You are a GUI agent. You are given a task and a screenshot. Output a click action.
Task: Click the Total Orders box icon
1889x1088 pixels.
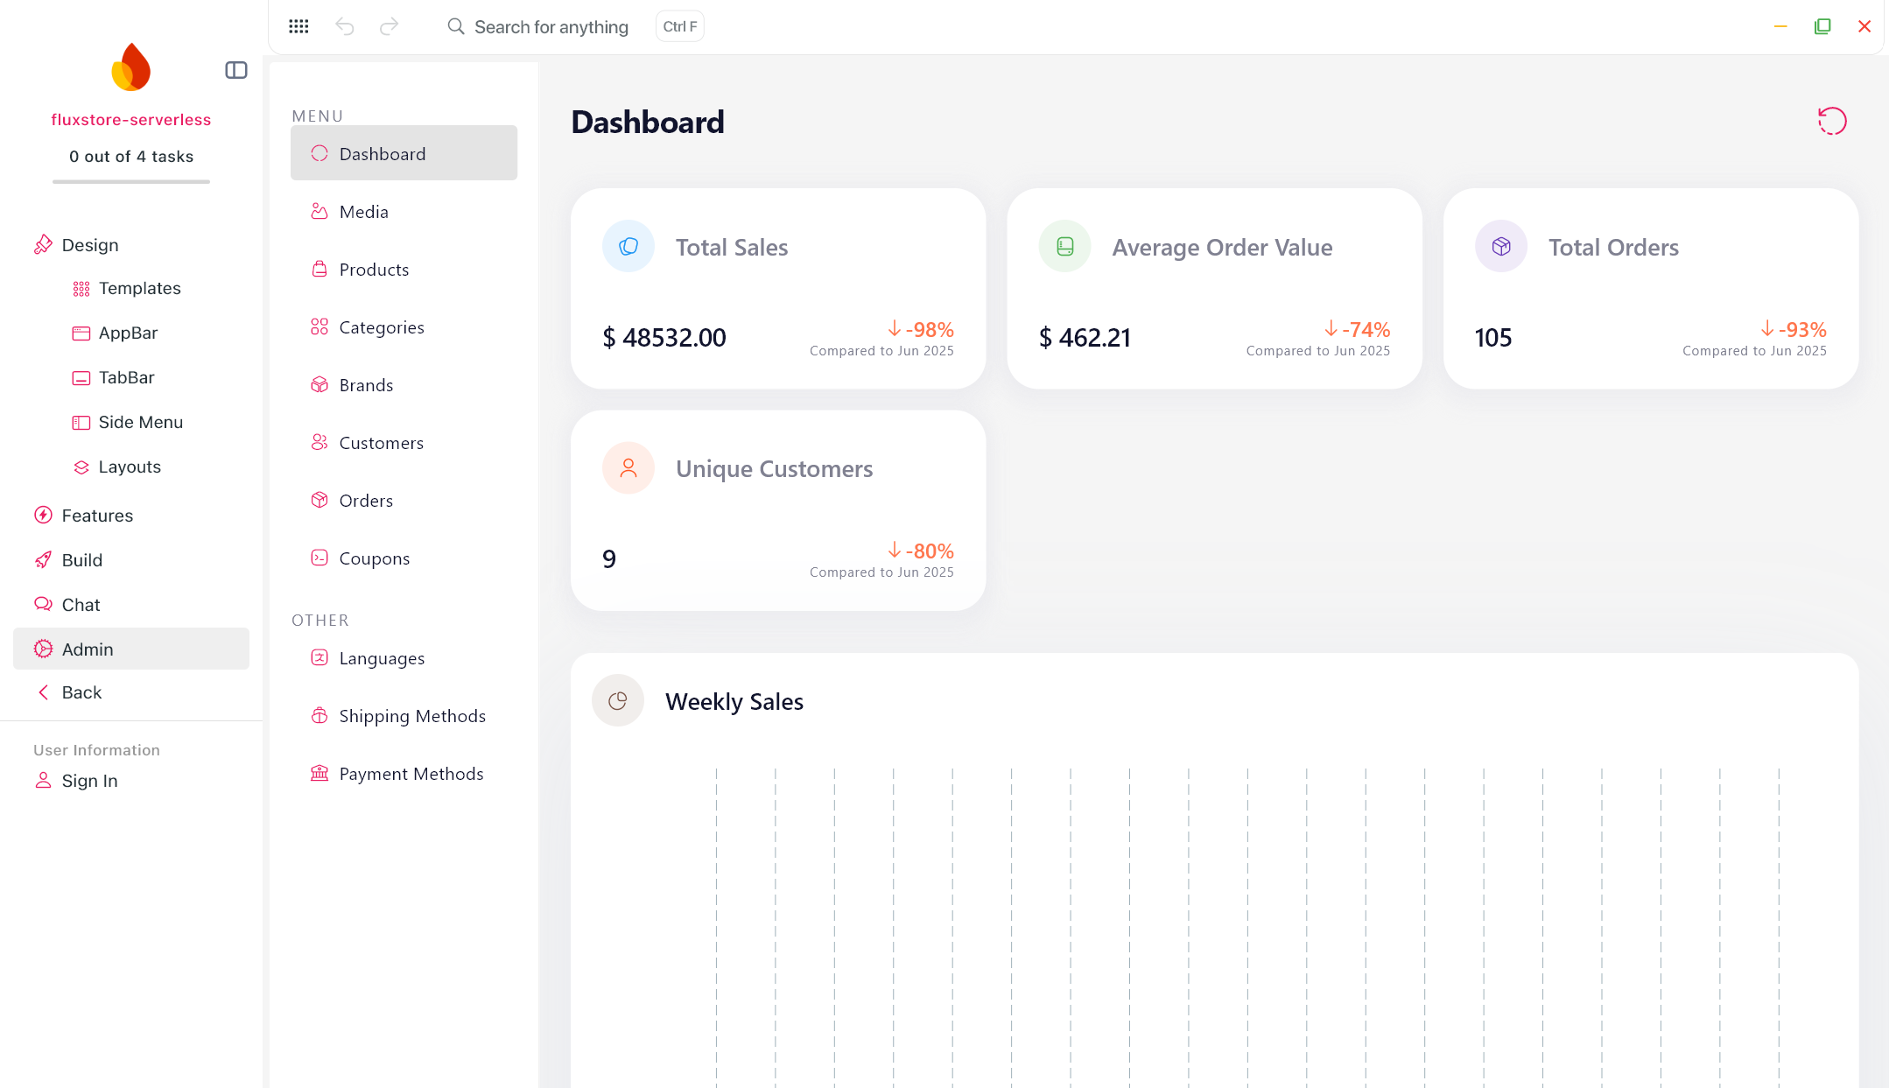click(1500, 247)
